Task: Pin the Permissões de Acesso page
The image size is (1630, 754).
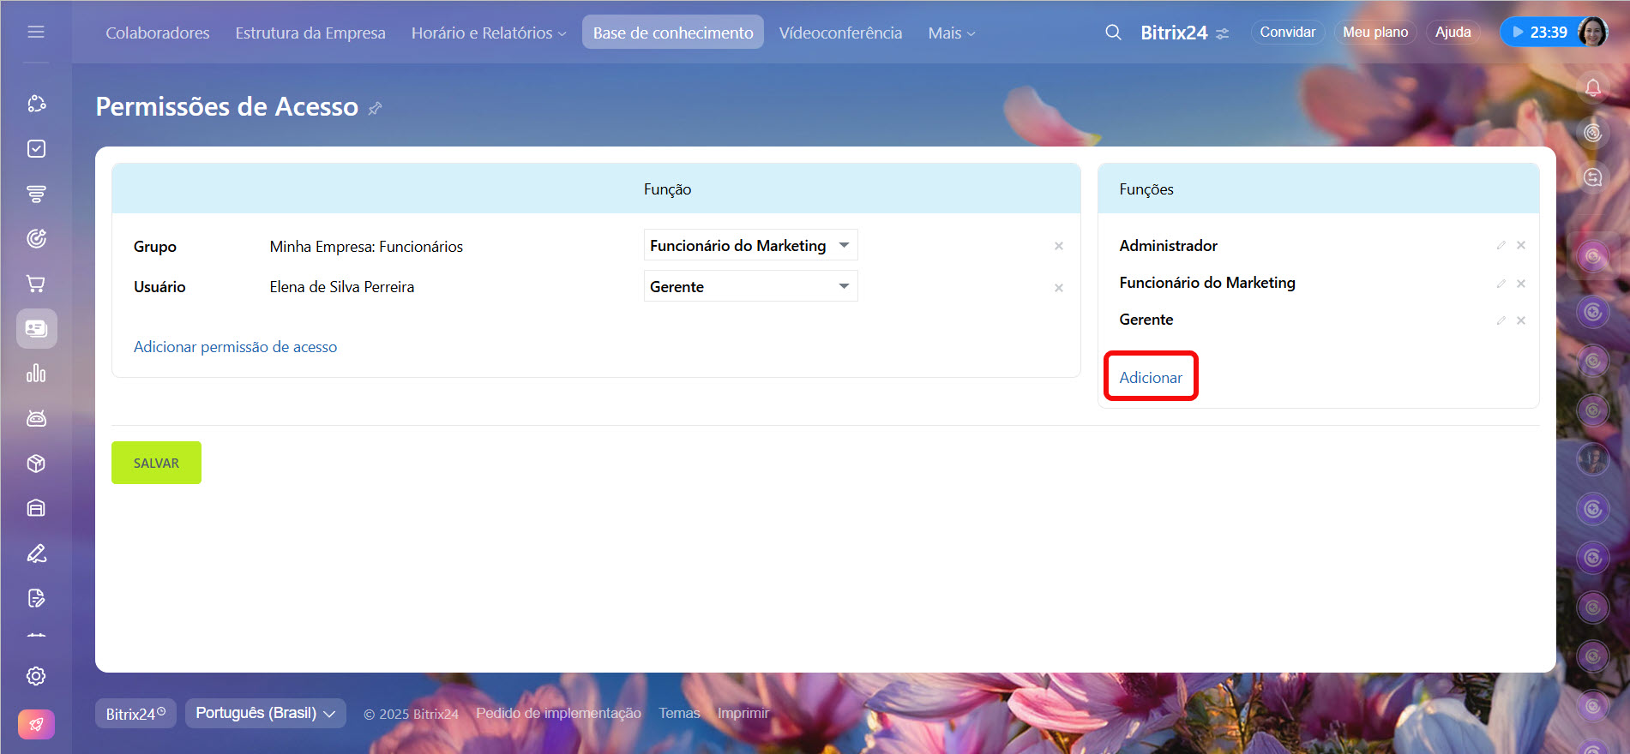Action: click(x=375, y=109)
